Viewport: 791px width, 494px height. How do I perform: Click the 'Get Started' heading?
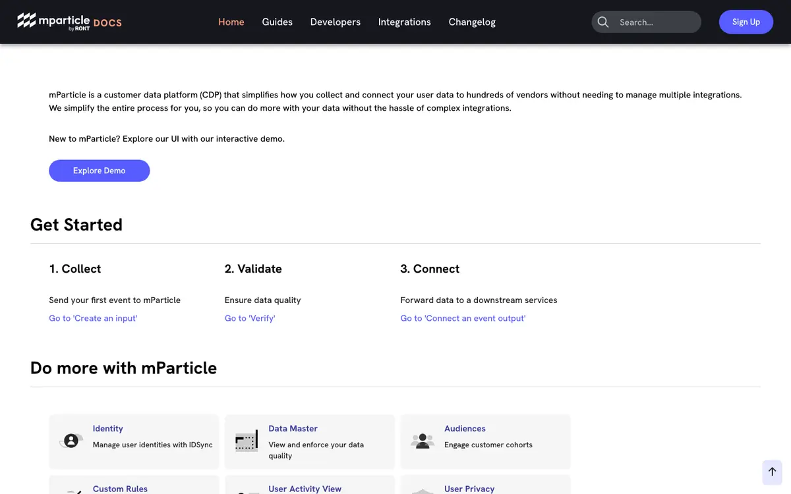76,225
